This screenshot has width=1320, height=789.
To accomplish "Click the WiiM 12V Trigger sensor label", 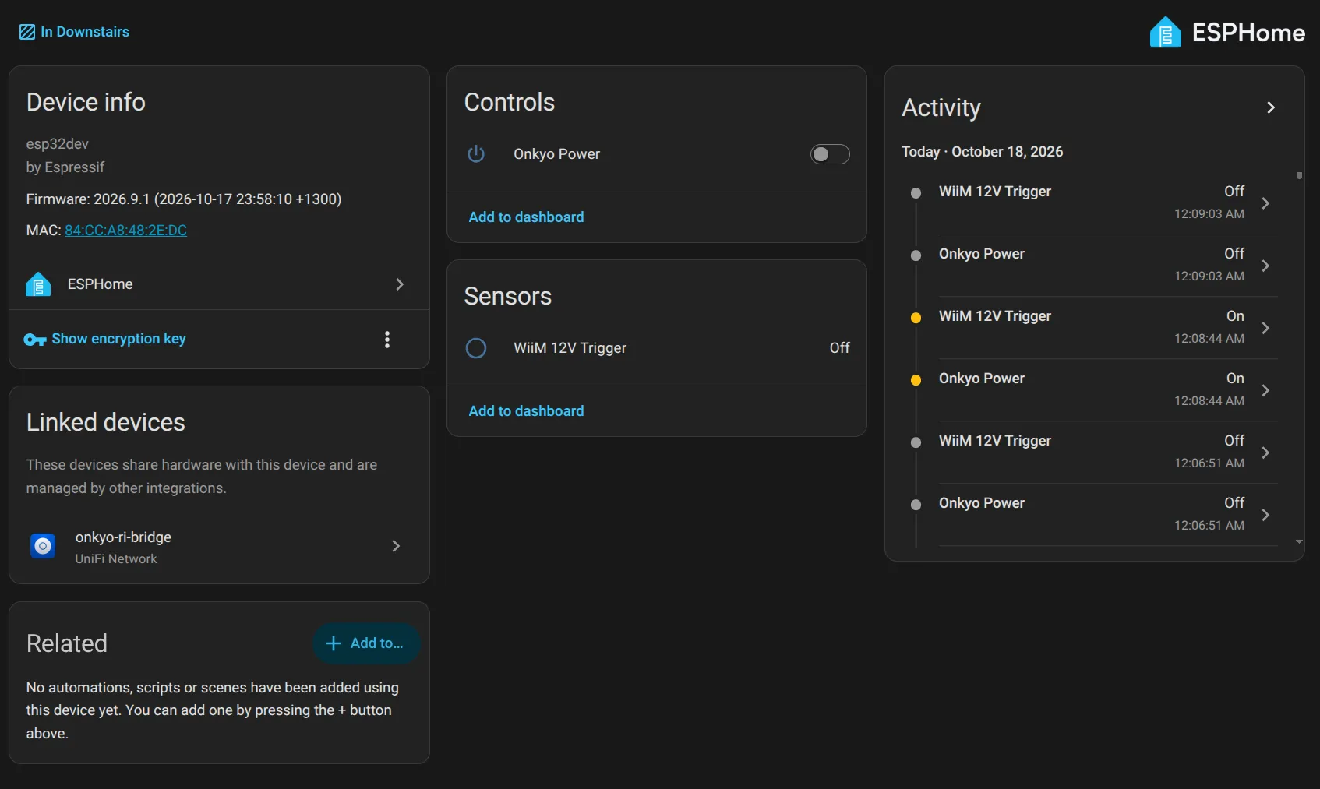I will click(570, 348).
